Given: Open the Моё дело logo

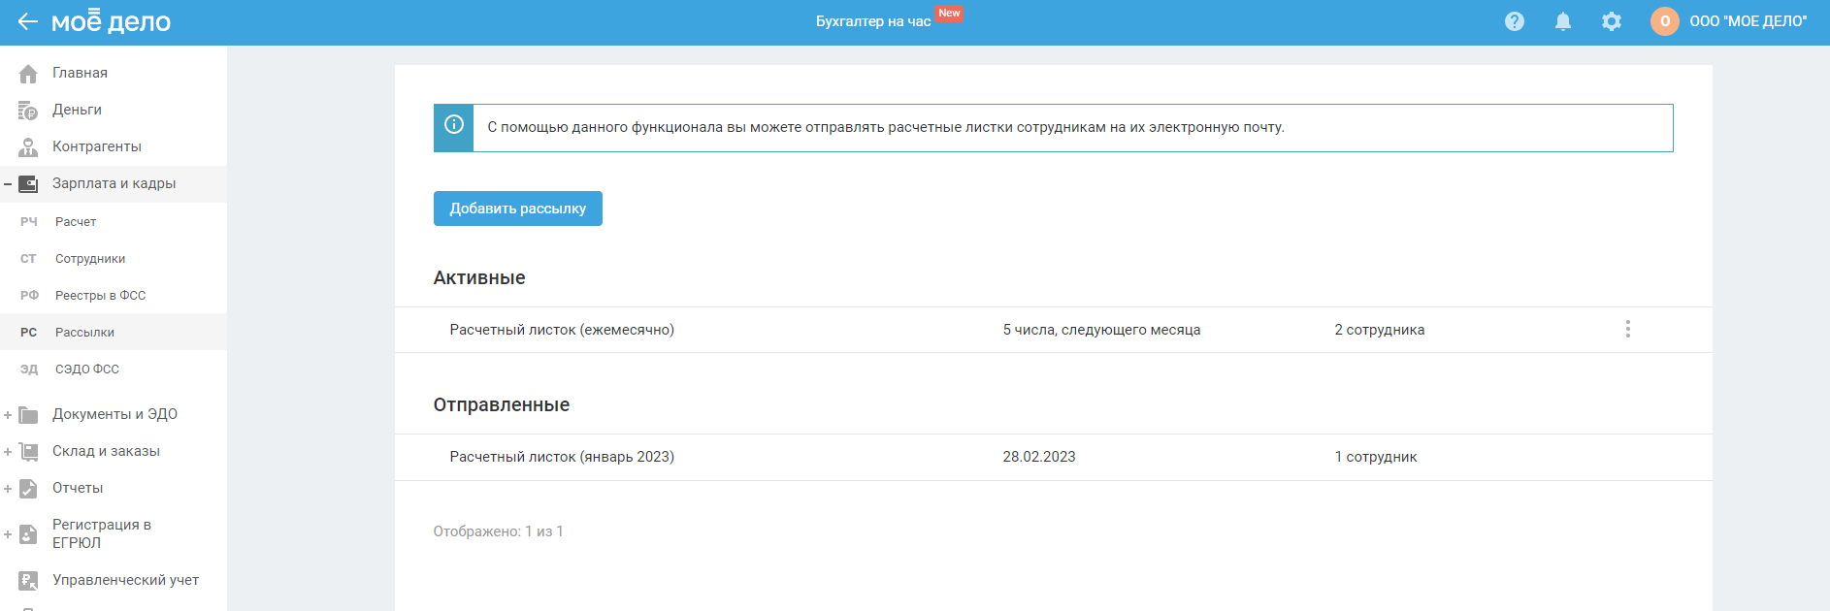Looking at the screenshot, I should click(x=111, y=21).
